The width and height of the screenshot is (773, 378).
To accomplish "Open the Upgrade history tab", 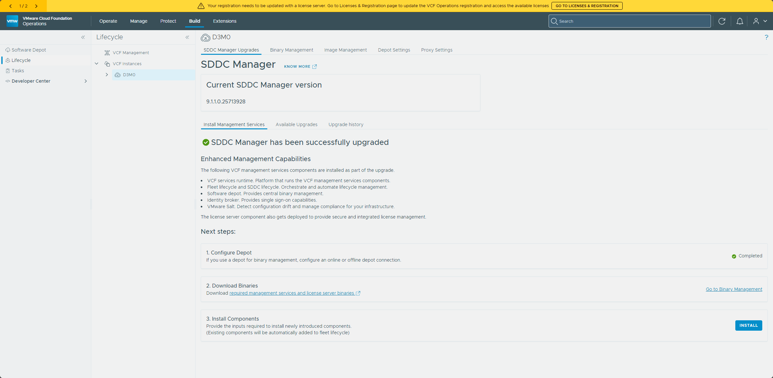I will (346, 124).
